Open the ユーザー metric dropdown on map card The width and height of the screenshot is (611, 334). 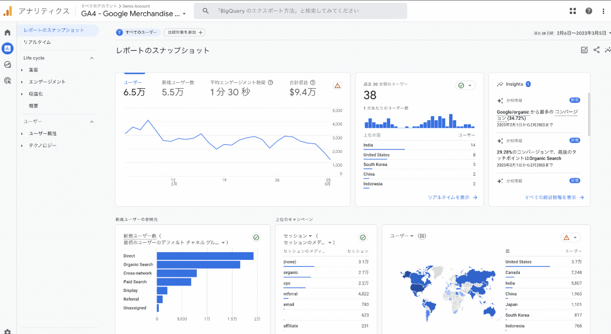401,236
